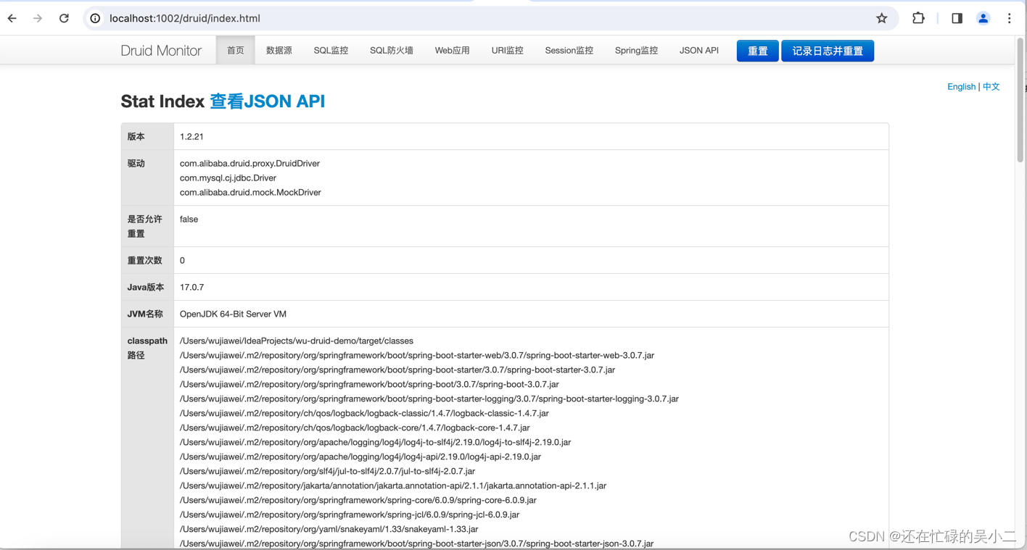Viewport: 1027px width, 550px height.
Task: Click the 重置 button
Action: tap(757, 51)
